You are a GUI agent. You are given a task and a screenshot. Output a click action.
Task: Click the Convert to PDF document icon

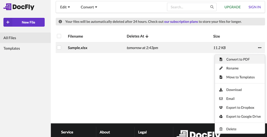click(221, 59)
